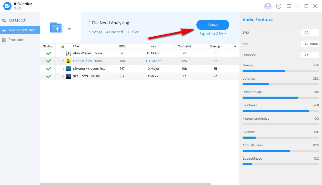Click the ID3Genius app logo
Image resolution: width=322 pixels, height=185 pixels.
click(x=7, y=6)
